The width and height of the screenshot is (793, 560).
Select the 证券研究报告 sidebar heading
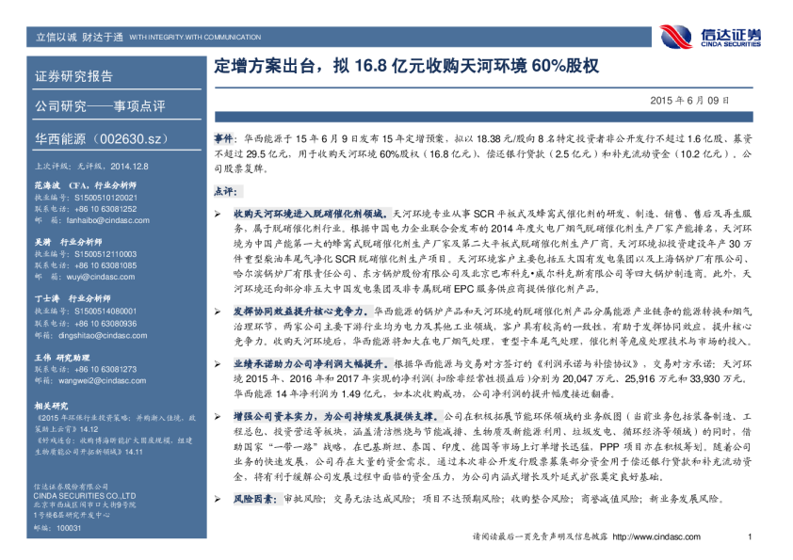[73, 76]
